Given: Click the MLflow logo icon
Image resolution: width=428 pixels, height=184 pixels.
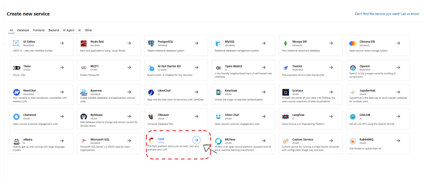Looking at the screenshot, I should [x=218, y=141].
